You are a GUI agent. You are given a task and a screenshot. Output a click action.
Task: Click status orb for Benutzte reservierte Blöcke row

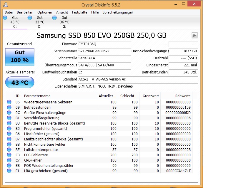(9, 123)
